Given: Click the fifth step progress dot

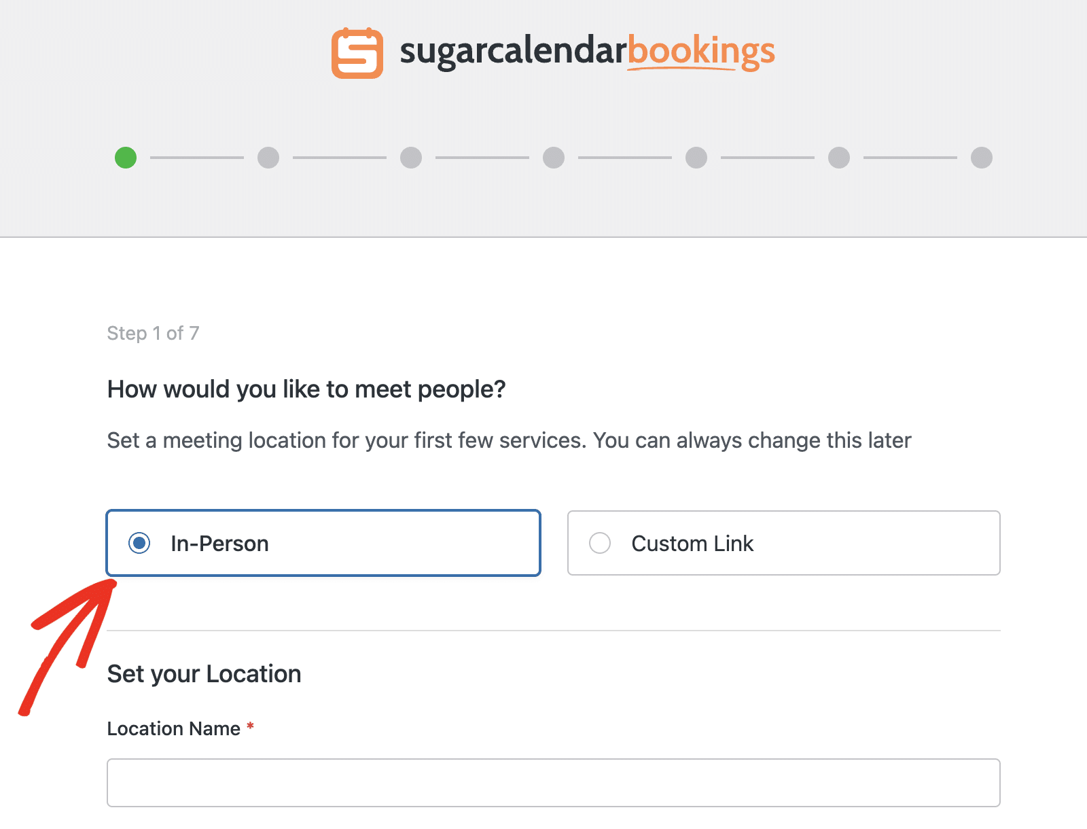Looking at the screenshot, I should 696,158.
